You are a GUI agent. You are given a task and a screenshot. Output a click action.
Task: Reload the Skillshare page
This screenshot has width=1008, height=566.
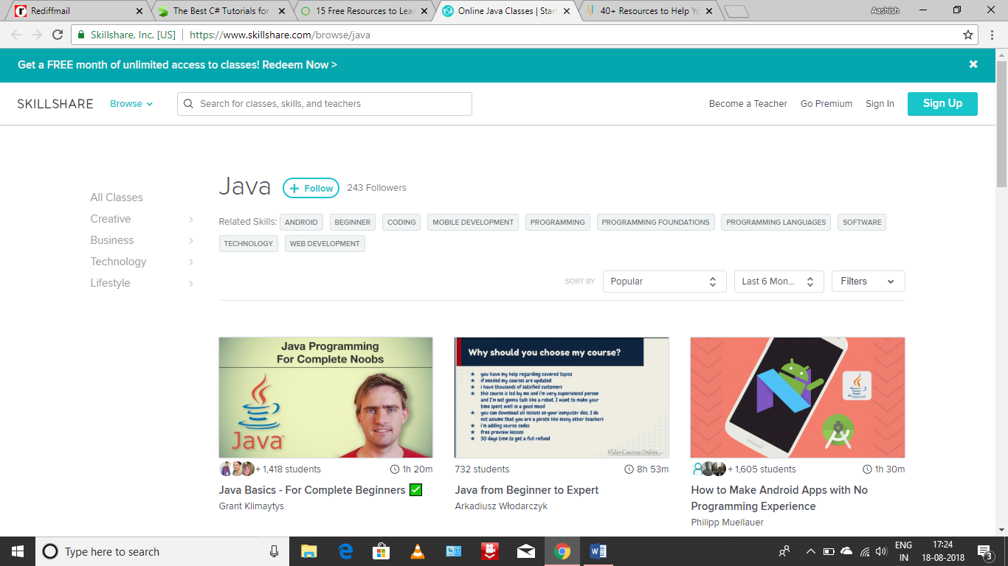58,35
